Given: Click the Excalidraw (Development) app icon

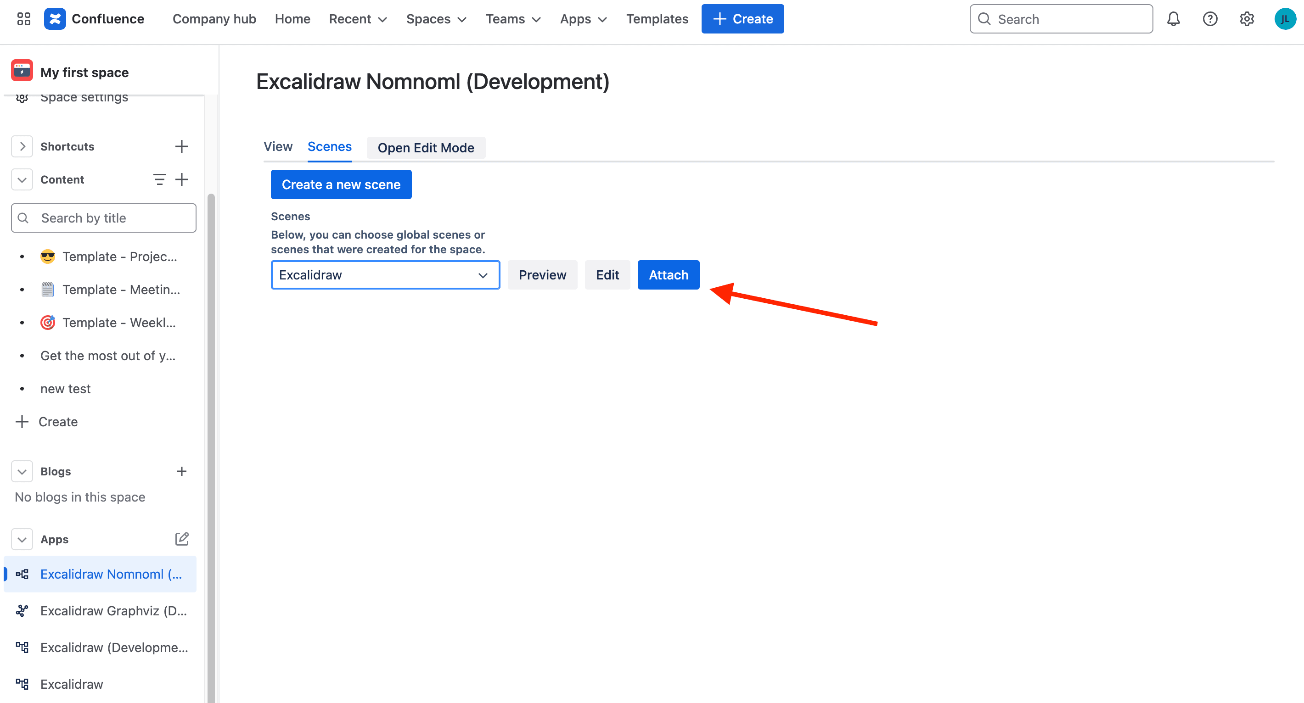Looking at the screenshot, I should [x=22, y=647].
